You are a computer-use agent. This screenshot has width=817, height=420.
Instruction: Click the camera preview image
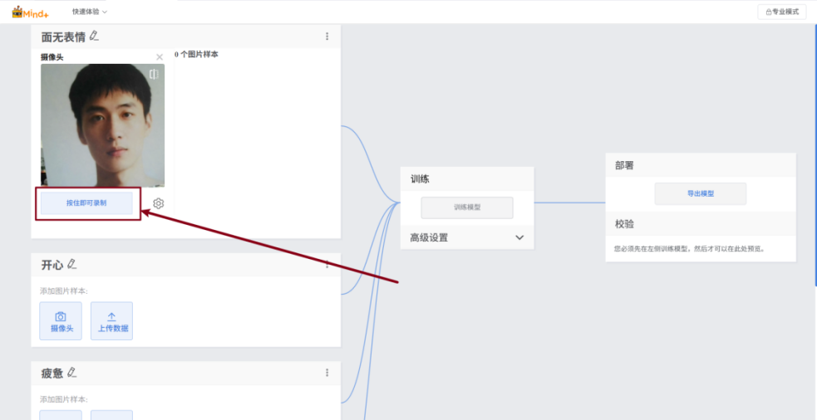(103, 125)
